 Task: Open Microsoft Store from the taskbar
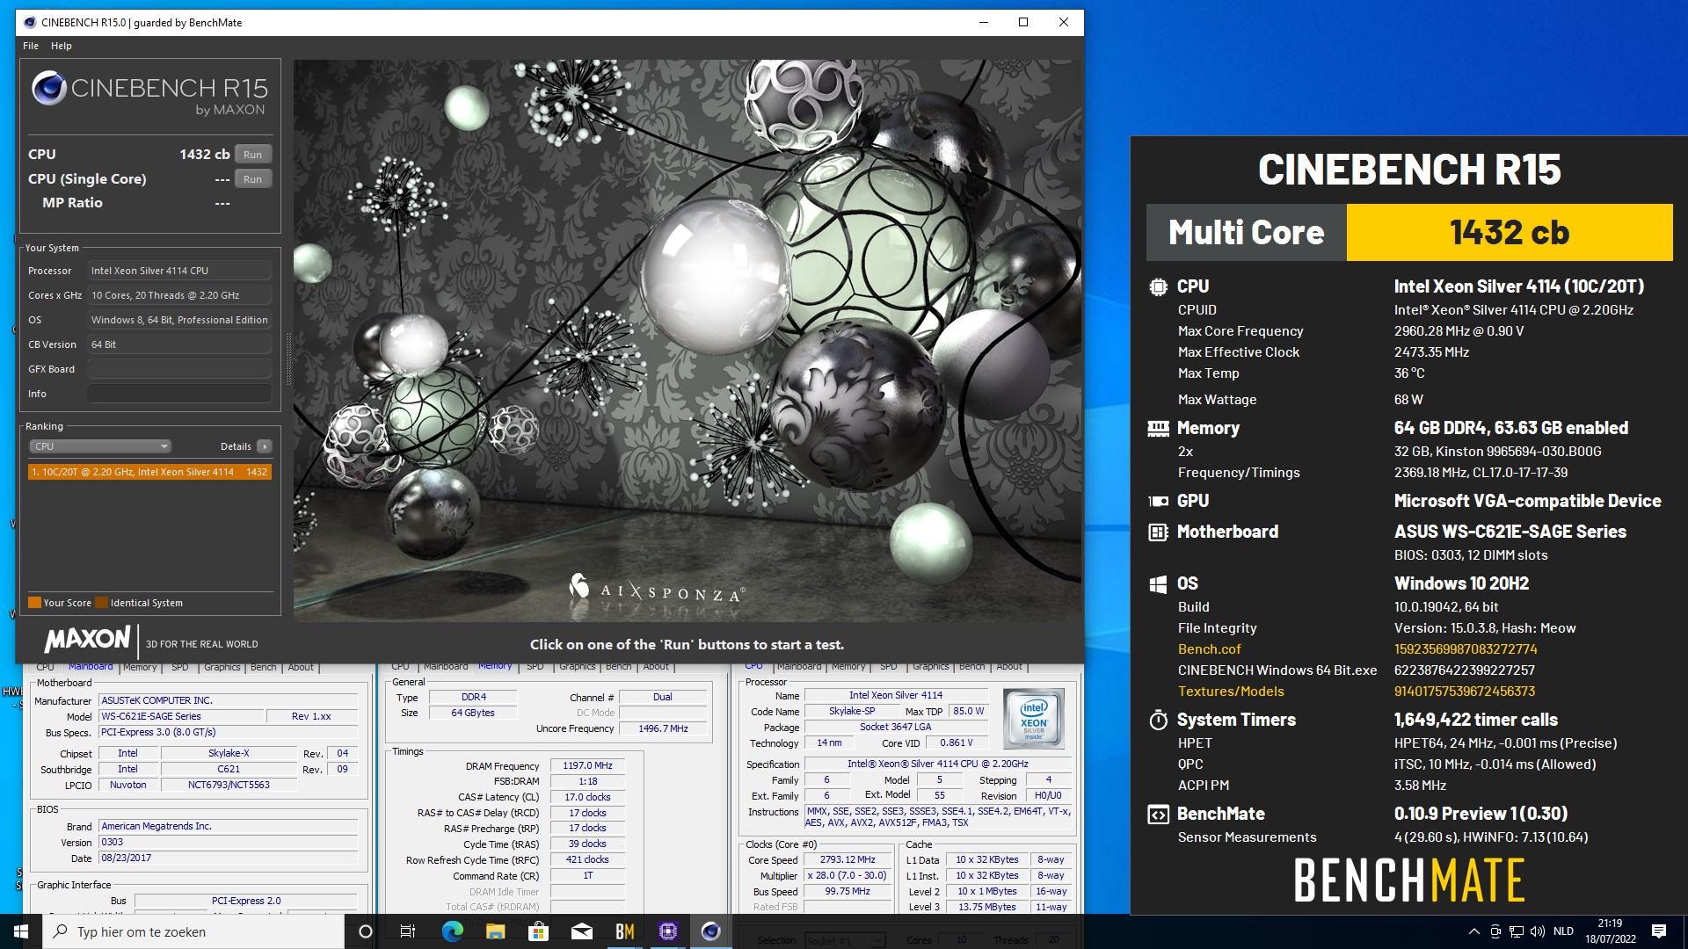coord(538,931)
